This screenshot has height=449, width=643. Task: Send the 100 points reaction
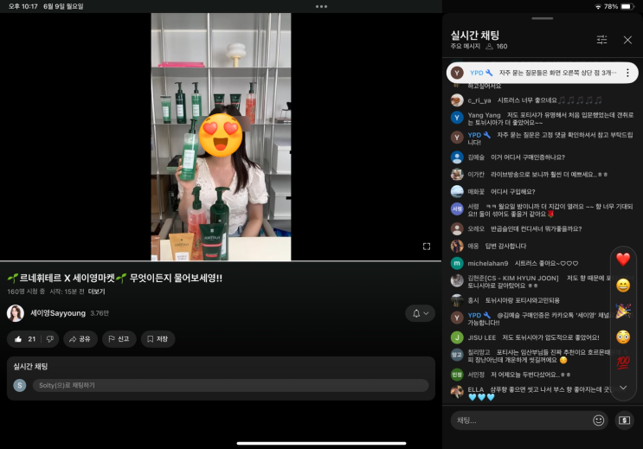623,362
